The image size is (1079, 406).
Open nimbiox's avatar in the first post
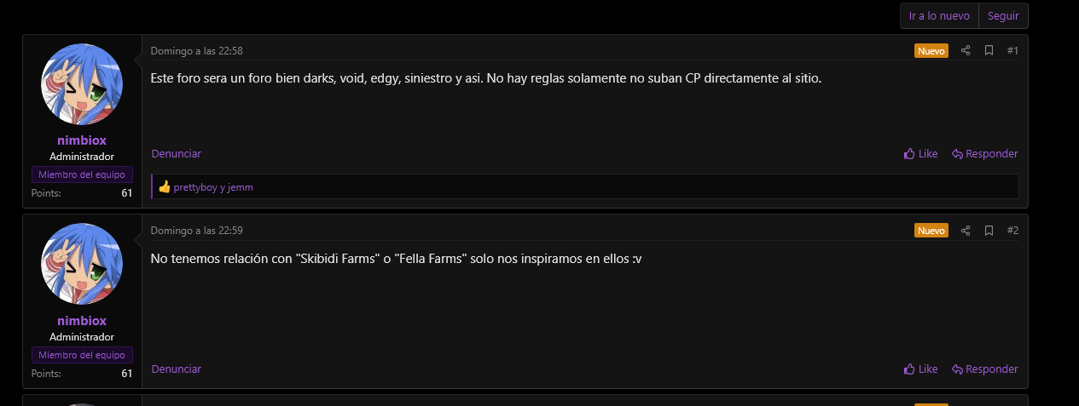pos(82,84)
